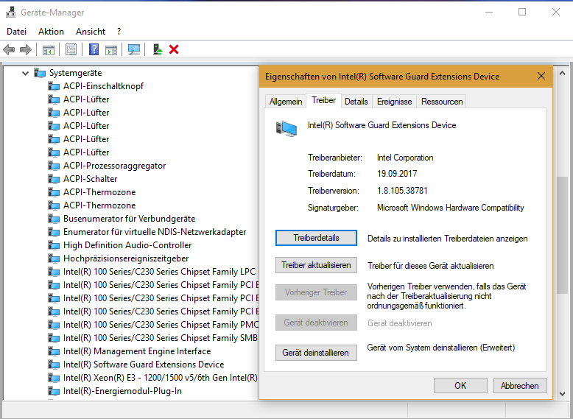The height and width of the screenshot is (419, 573).
Task: Toggle the console tree pane icon
Action: (x=48, y=49)
